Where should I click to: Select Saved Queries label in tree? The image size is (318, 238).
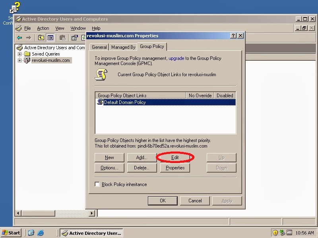[46, 54]
